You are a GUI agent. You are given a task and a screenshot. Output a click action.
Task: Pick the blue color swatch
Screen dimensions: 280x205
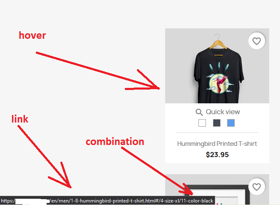click(x=231, y=123)
